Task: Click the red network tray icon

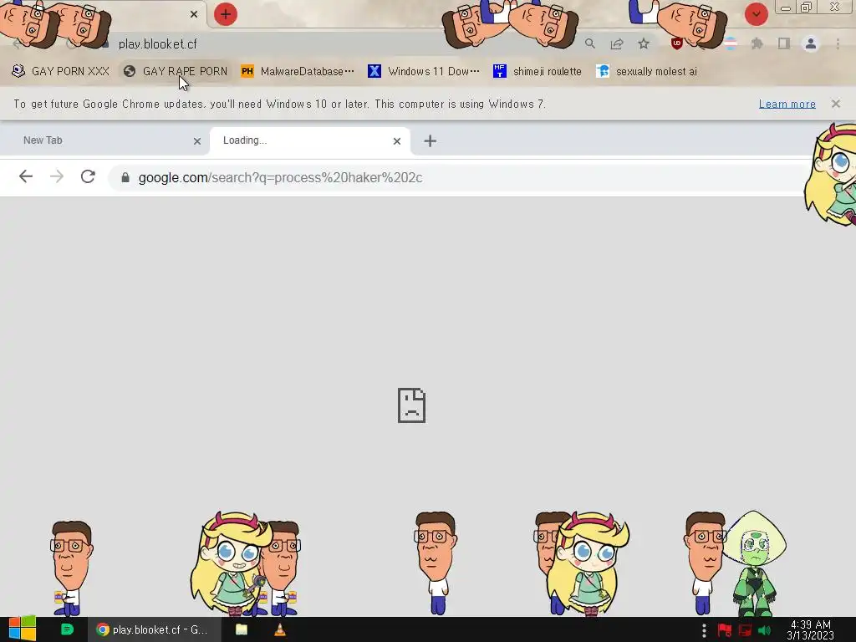Action: point(745,630)
